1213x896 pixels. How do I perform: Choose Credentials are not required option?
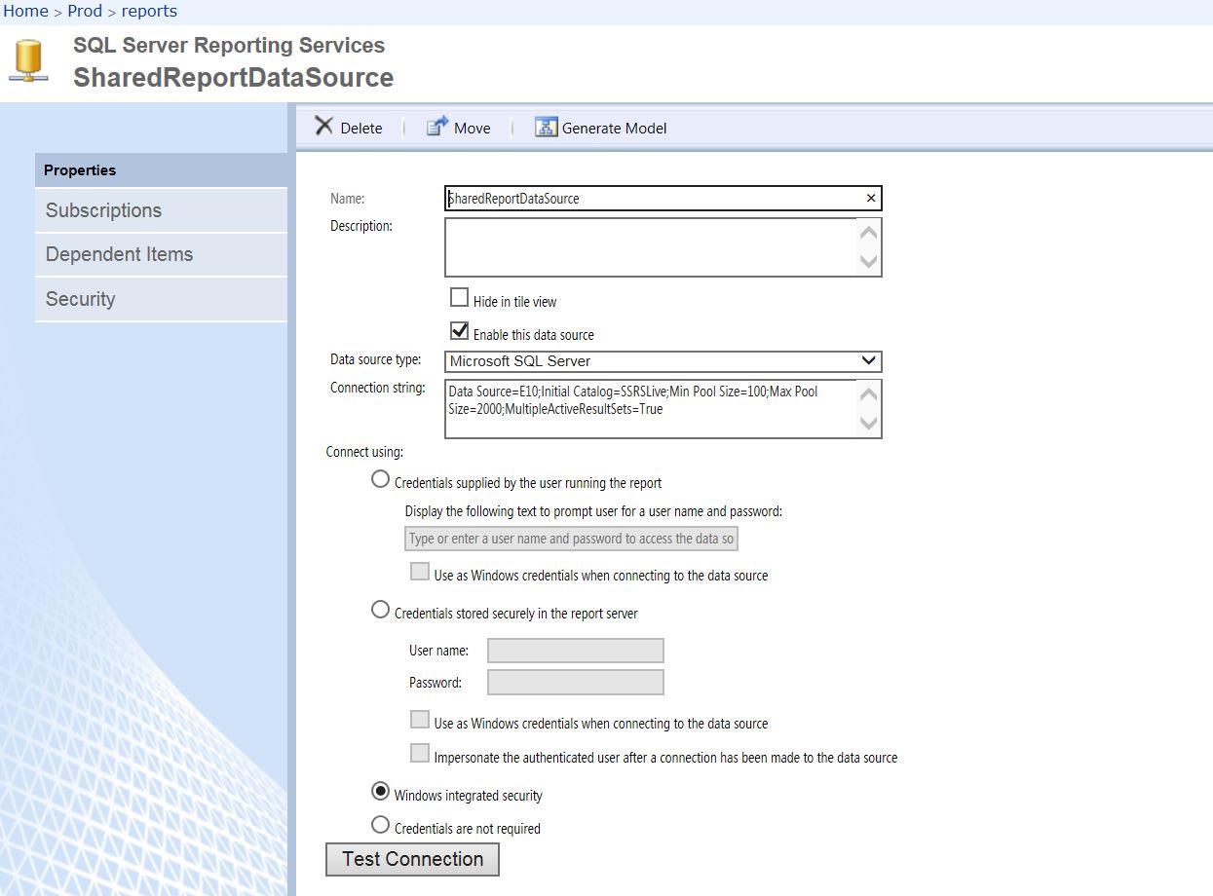click(x=381, y=825)
